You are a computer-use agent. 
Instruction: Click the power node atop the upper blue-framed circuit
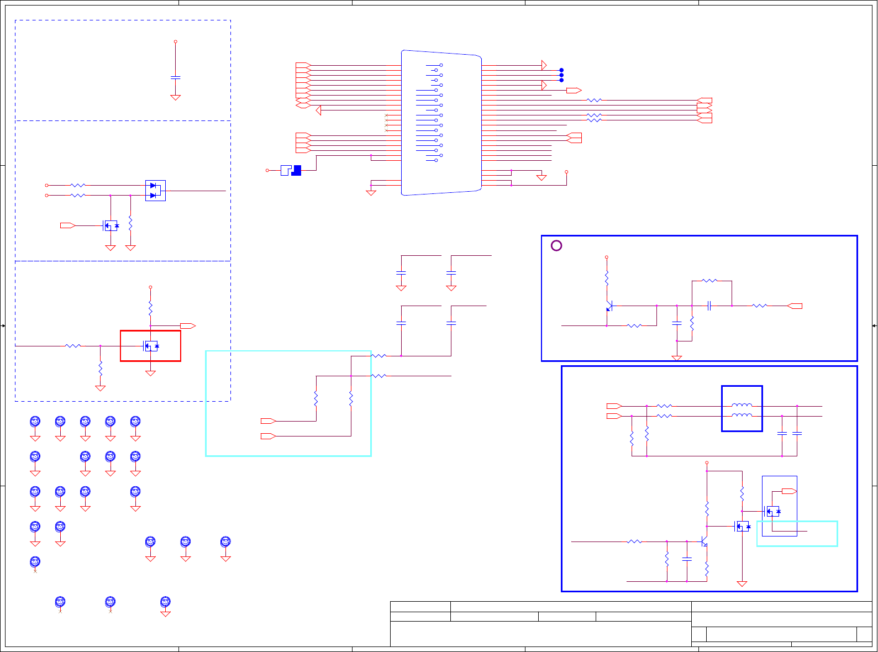pyautogui.click(x=607, y=257)
